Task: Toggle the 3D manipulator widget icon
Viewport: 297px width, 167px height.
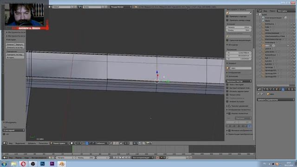Action: coord(84,143)
